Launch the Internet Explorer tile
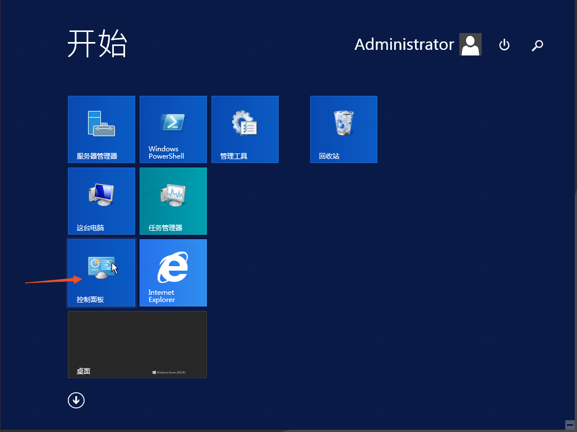Screen dimensions: 577x432 pyautogui.click(x=173, y=272)
